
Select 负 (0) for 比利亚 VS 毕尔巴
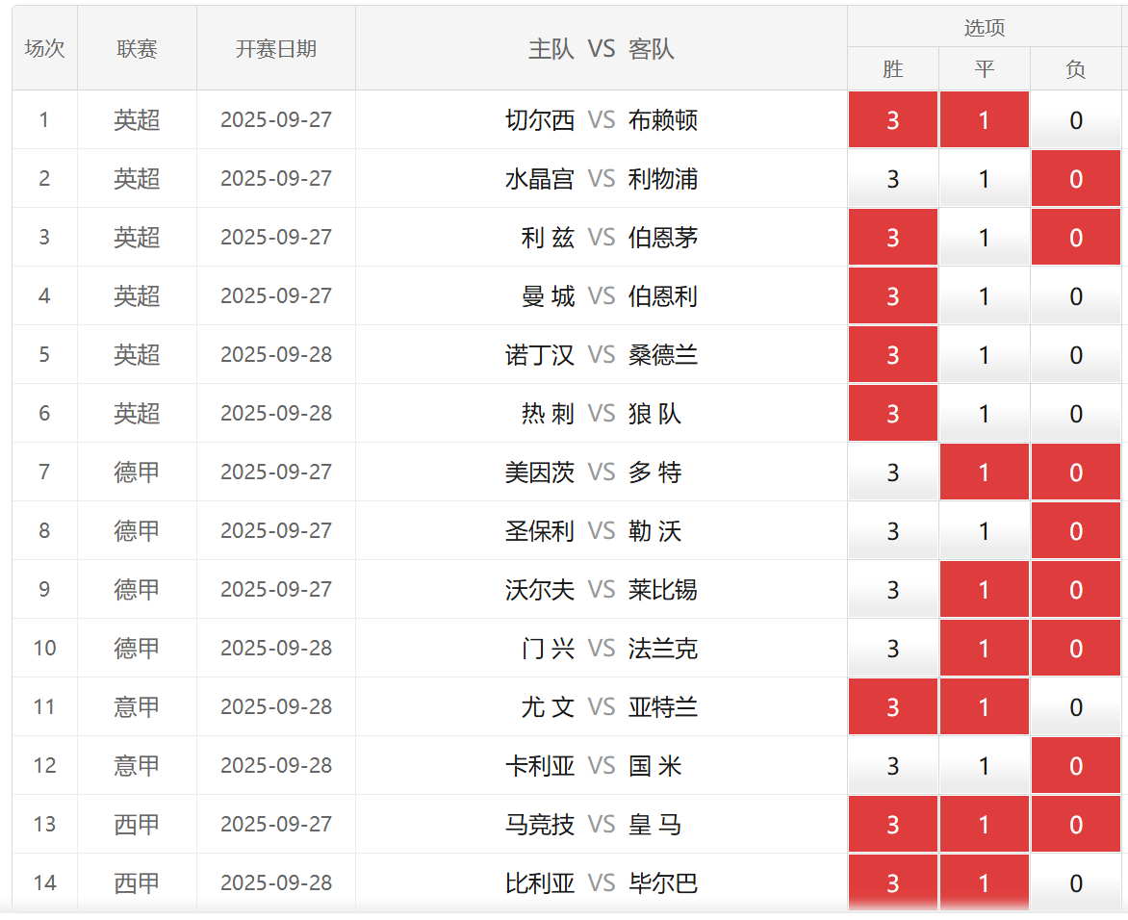coord(1076,883)
